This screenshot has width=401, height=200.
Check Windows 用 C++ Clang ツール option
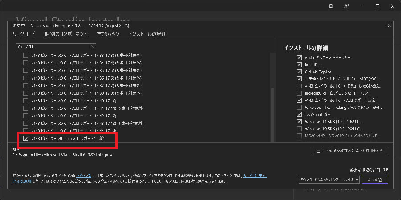pos(299,107)
